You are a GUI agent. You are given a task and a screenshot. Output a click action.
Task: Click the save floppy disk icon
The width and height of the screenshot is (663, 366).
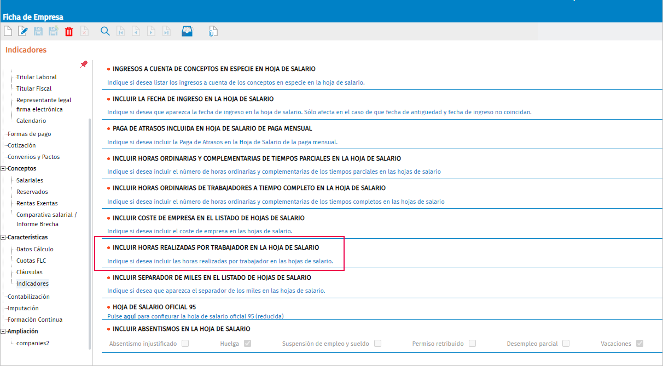pyautogui.click(x=38, y=32)
